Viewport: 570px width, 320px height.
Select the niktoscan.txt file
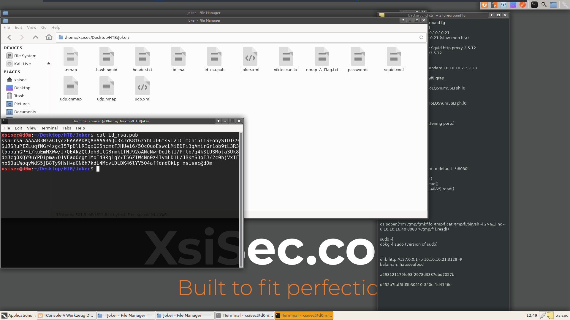coord(286,59)
